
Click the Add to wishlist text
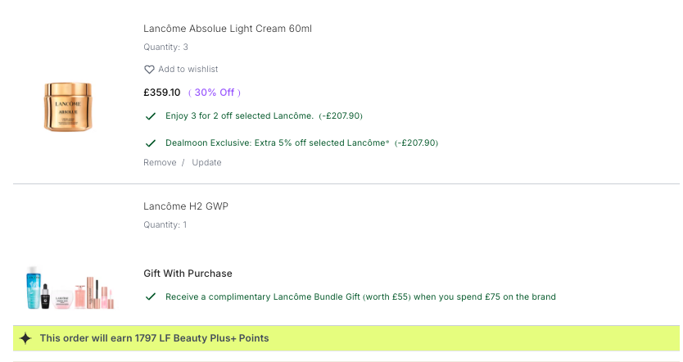pyautogui.click(x=188, y=70)
